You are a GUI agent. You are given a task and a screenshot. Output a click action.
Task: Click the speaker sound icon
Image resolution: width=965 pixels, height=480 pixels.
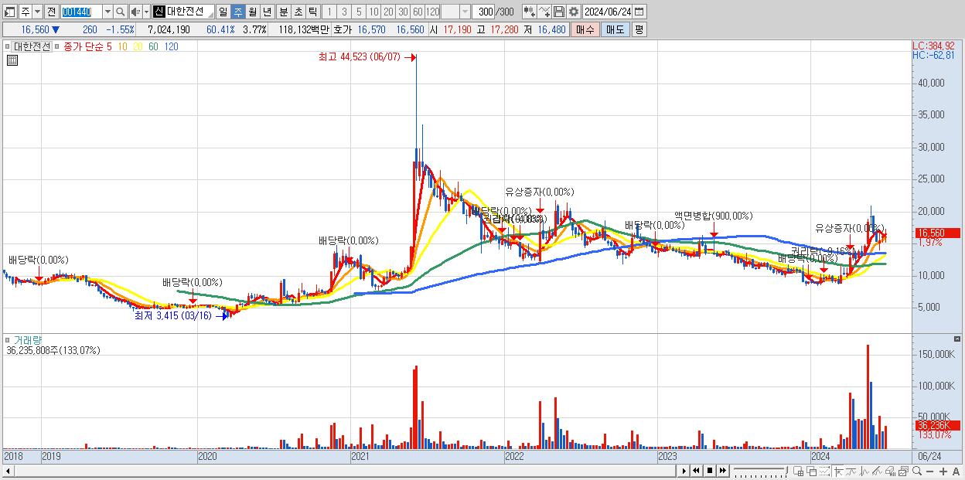point(135,12)
